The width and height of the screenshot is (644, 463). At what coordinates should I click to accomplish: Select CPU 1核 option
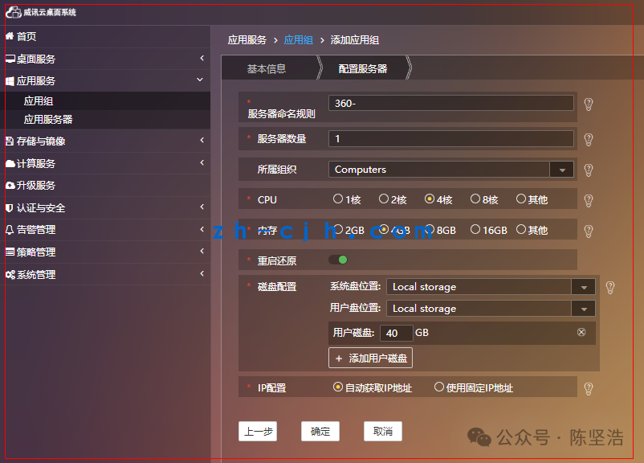tap(337, 199)
